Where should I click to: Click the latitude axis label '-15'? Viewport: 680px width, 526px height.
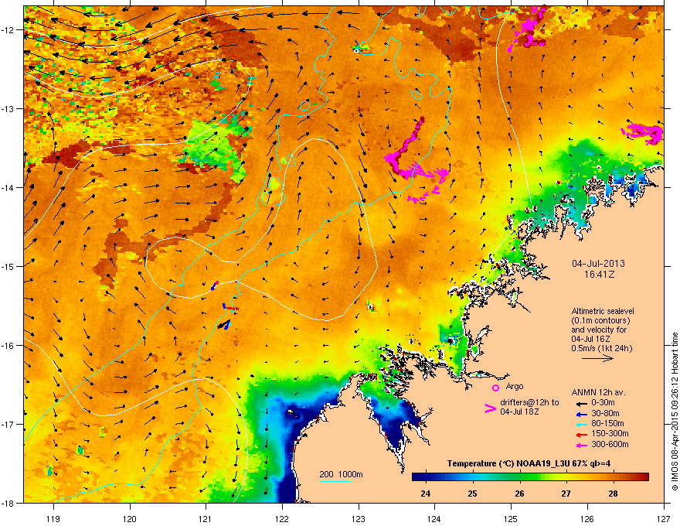pos(8,266)
